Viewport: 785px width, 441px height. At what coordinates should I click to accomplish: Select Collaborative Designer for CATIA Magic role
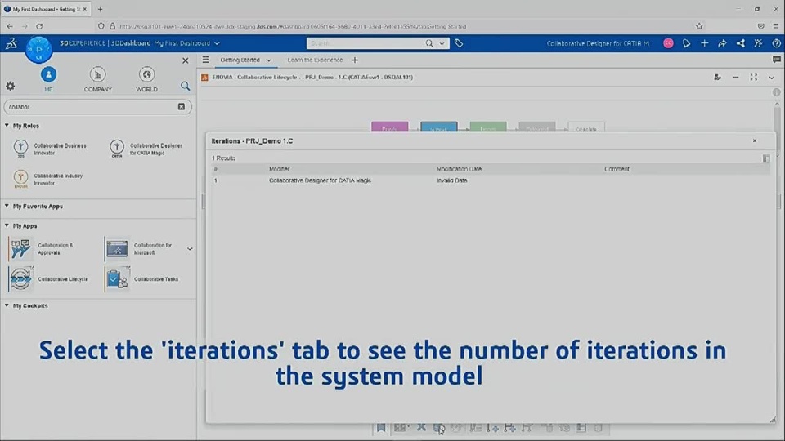[x=146, y=149]
